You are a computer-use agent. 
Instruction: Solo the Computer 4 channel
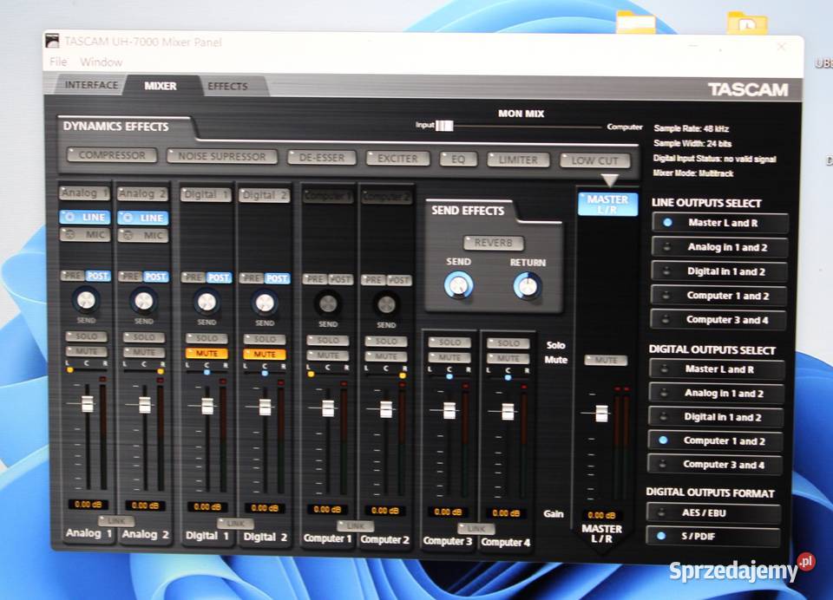tap(508, 343)
